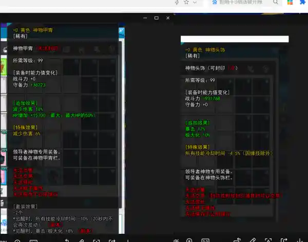Screen dimensions: 308x242
Task: Click the '减少伤害 10%' line
Action: point(28,109)
